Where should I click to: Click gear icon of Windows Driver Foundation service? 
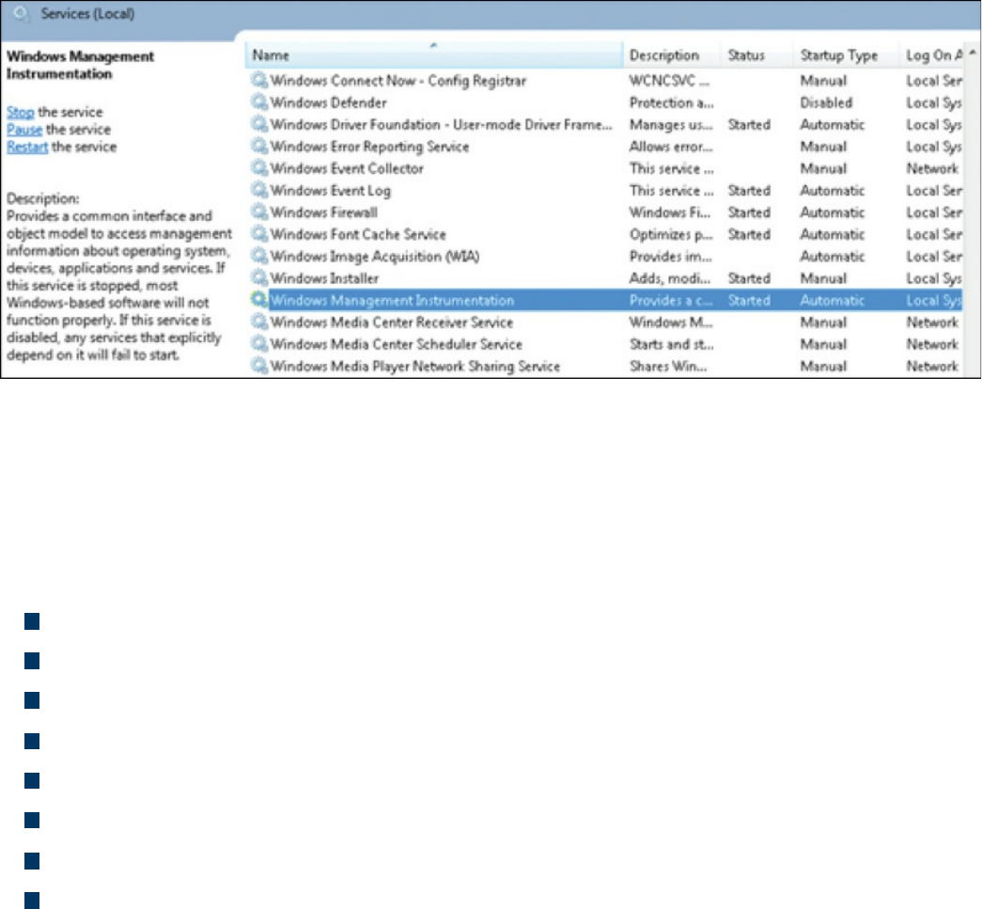click(x=258, y=124)
